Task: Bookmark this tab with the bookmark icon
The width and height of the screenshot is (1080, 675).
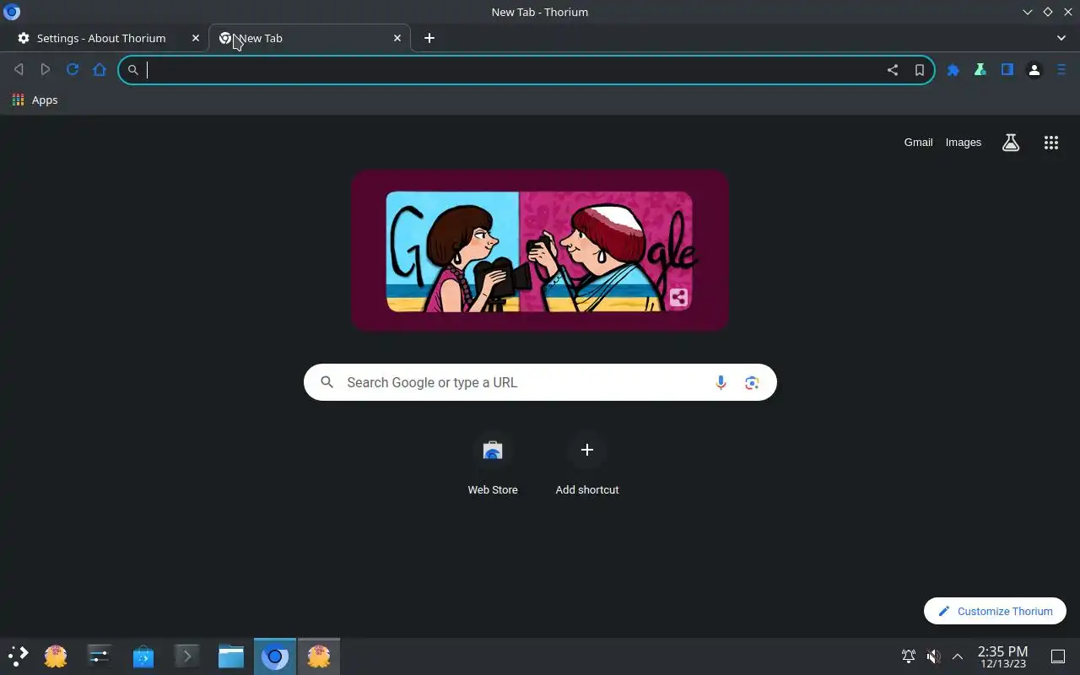Action: pyautogui.click(x=920, y=70)
